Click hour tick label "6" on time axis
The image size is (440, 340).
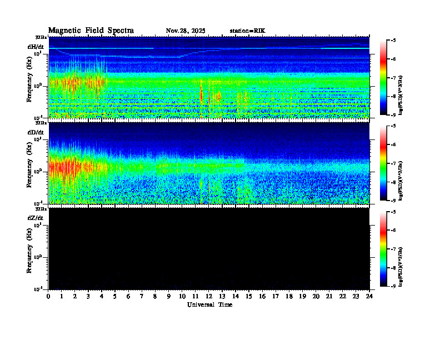pyautogui.click(x=128, y=296)
